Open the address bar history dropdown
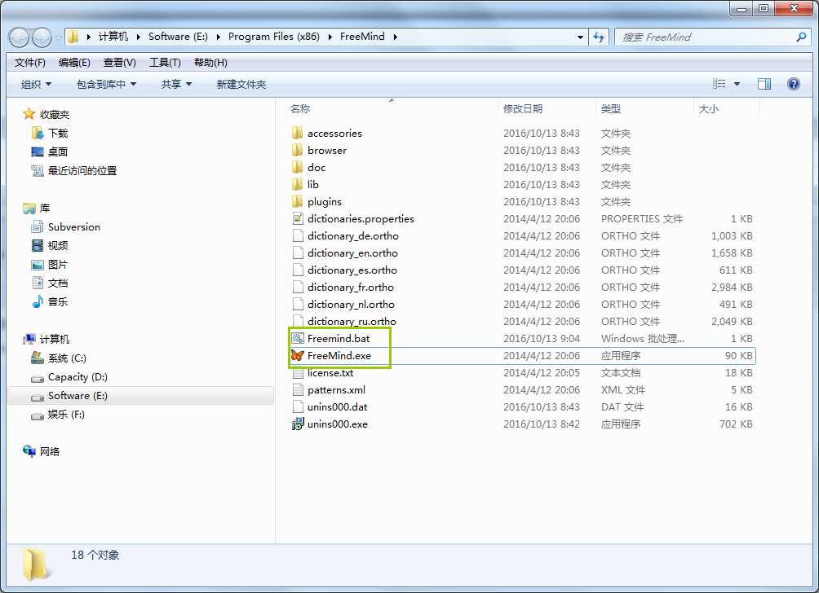The image size is (819, 593). coord(580,37)
